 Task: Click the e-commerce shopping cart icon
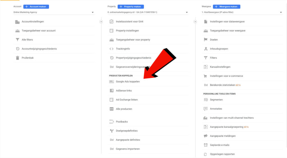(205, 76)
